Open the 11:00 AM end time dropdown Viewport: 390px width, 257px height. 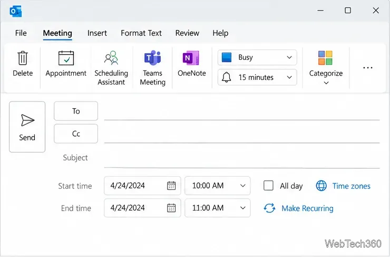243,208
